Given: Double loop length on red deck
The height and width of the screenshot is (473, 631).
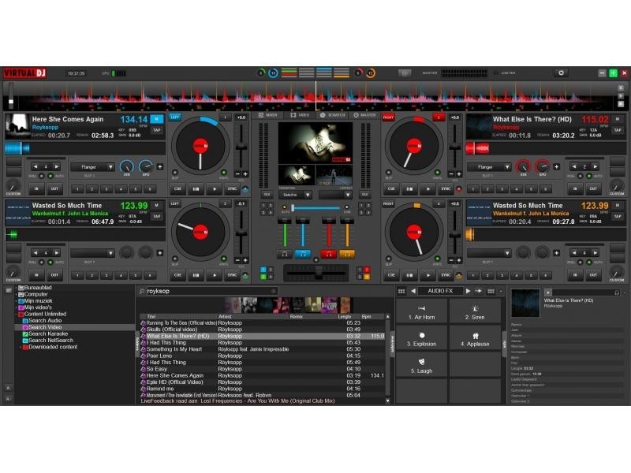Looking at the screenshot, I should point(595,166).
